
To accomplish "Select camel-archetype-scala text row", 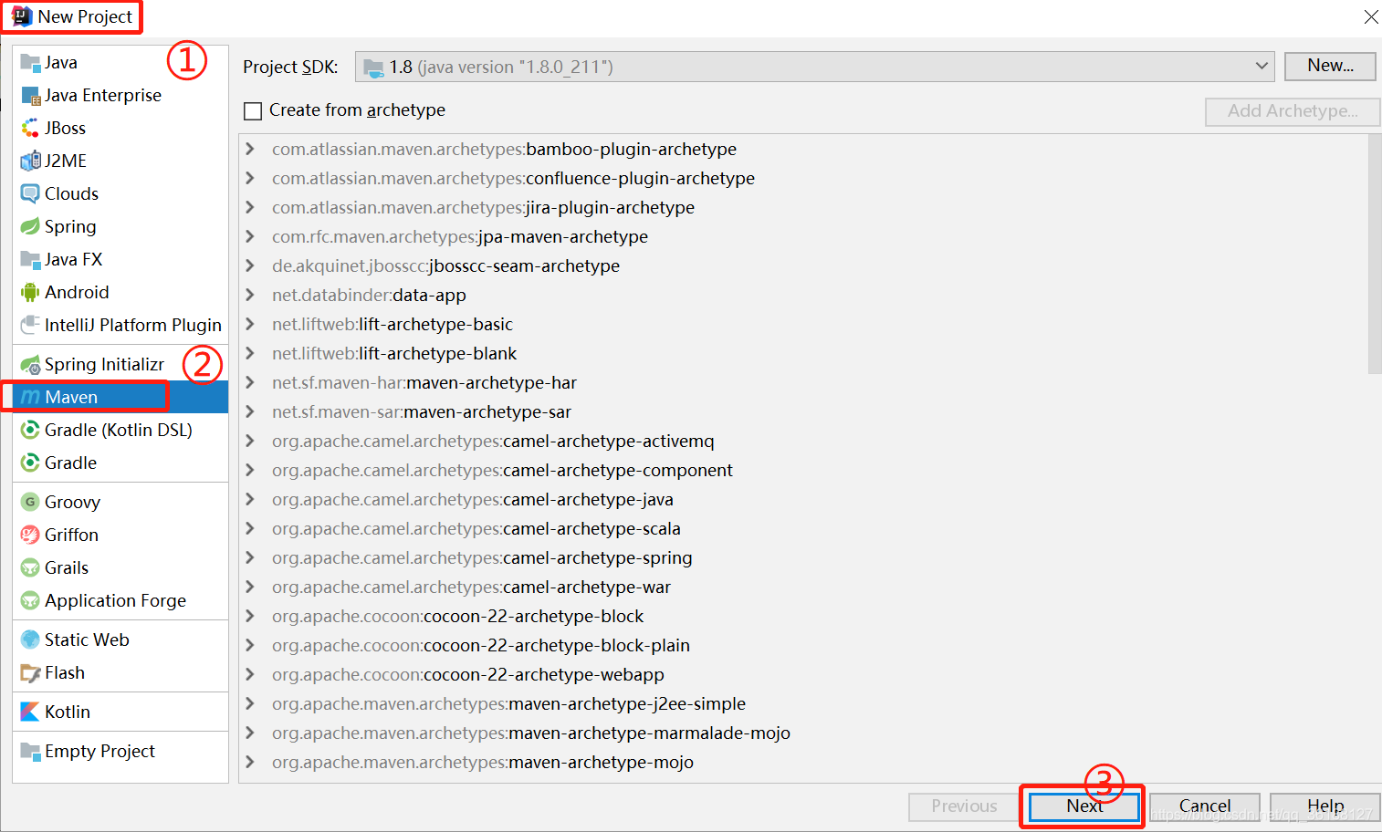I will click(x=476, y=528).
